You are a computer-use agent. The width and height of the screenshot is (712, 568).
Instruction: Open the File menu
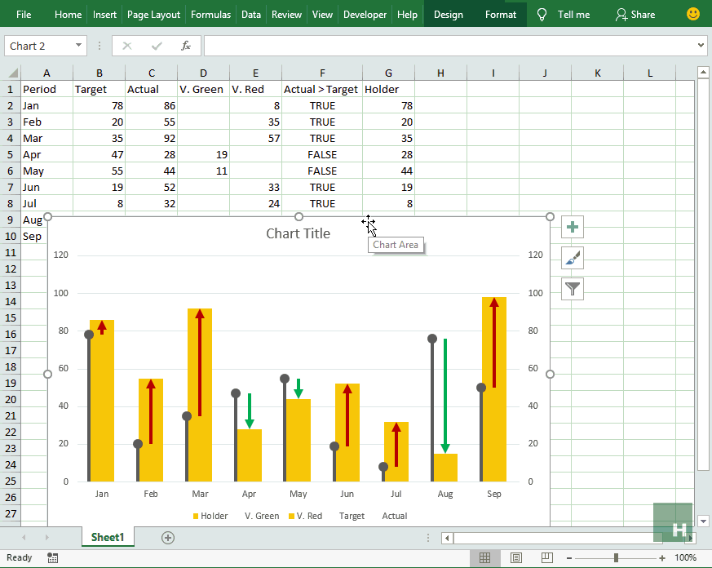(24, 15)
